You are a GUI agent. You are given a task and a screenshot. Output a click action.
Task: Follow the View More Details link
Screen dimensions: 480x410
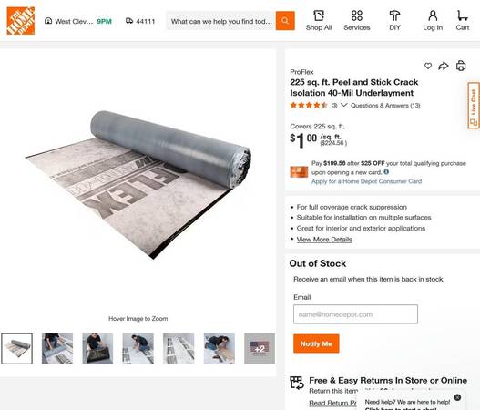coord(324,240)
